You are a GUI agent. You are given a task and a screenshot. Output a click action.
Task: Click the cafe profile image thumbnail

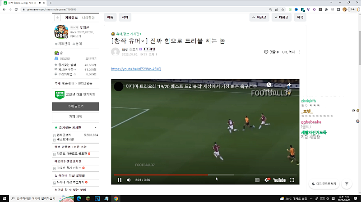pyautogui.click(x=61, y=31)
